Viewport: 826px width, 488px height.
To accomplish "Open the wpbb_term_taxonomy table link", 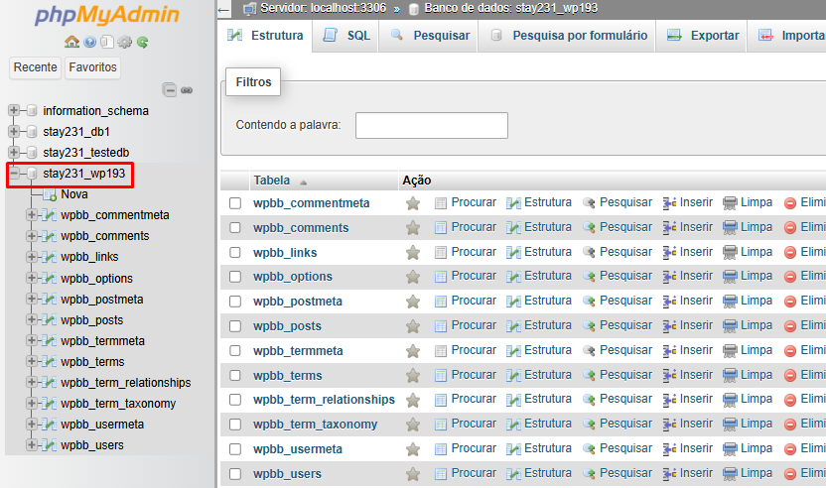I will 315,425.
